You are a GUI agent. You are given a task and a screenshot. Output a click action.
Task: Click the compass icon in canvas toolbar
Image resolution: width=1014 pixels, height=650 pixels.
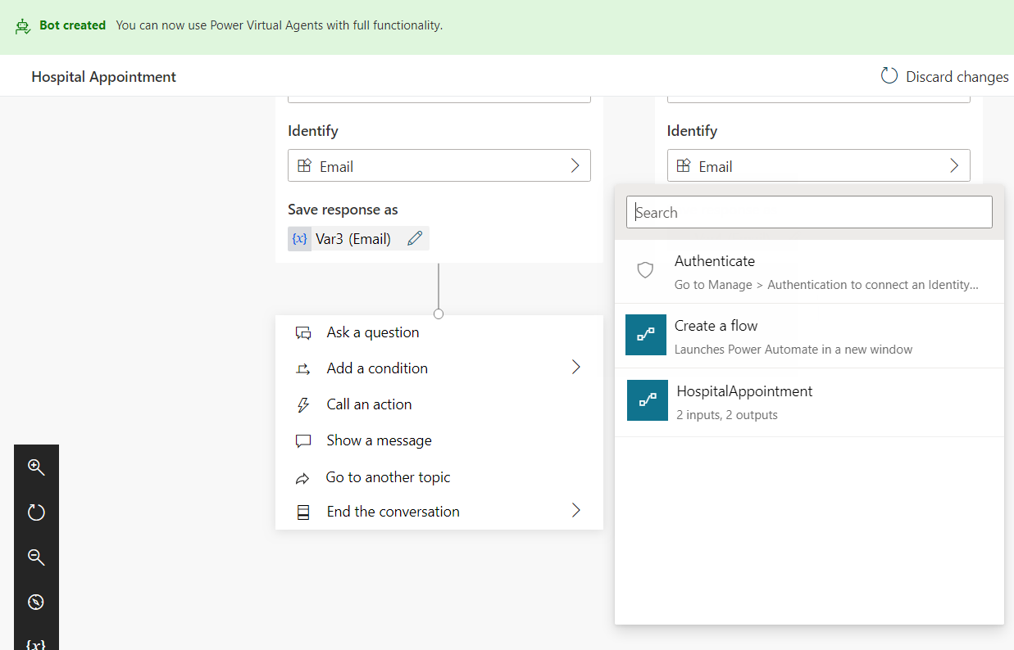click(x=35, y=603)
